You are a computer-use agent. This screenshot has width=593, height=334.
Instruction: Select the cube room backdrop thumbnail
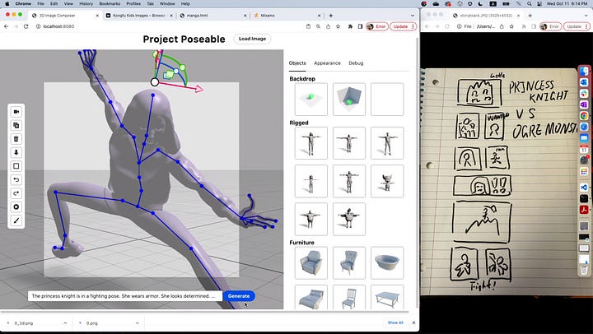349,100
